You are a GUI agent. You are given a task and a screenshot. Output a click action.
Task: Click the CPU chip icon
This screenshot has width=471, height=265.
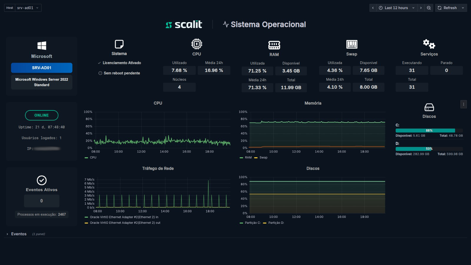[x=196, y=44]
